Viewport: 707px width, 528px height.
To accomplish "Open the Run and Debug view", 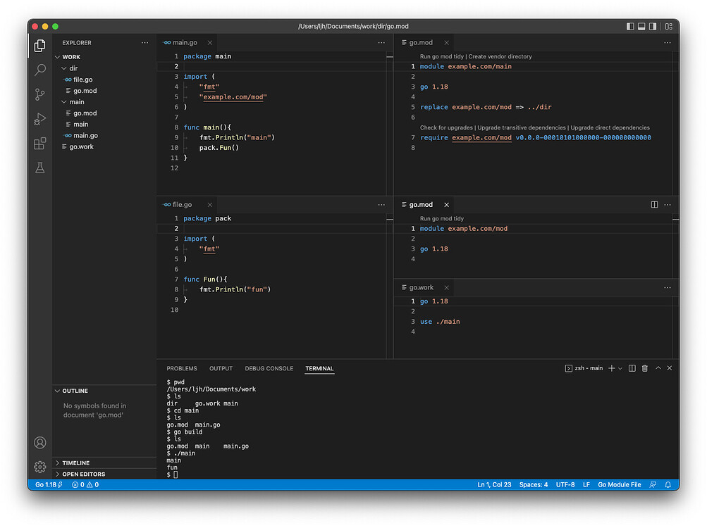I will [40, 119].
